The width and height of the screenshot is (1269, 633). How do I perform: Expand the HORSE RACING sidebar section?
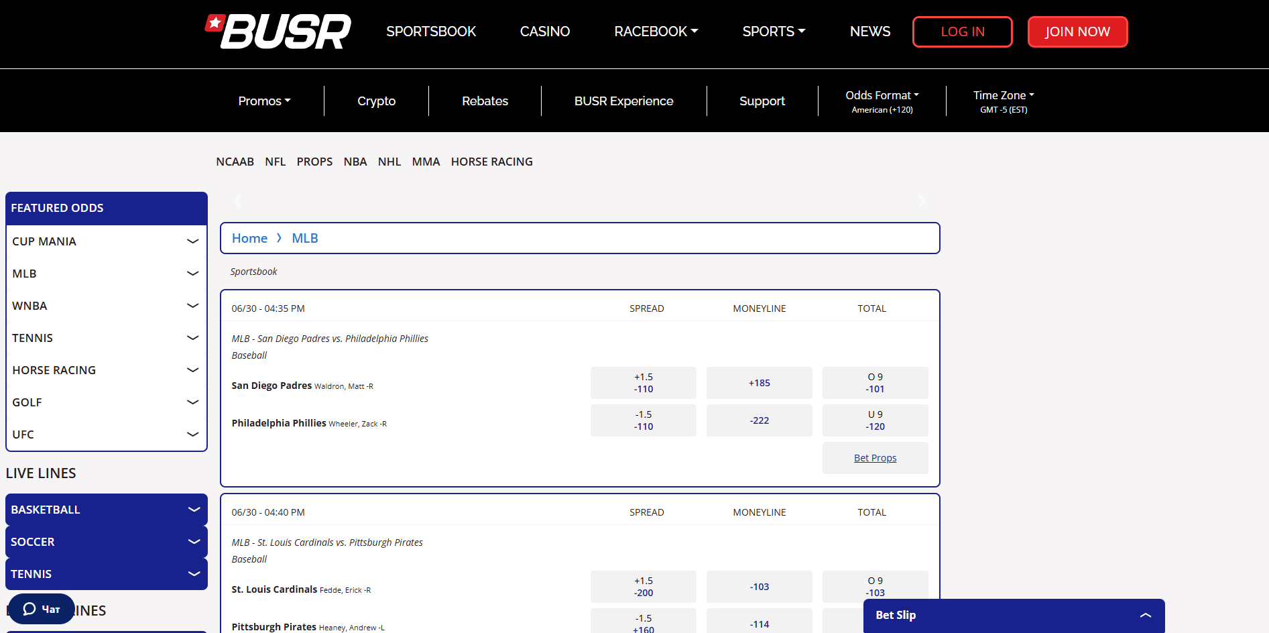(107, 370)
